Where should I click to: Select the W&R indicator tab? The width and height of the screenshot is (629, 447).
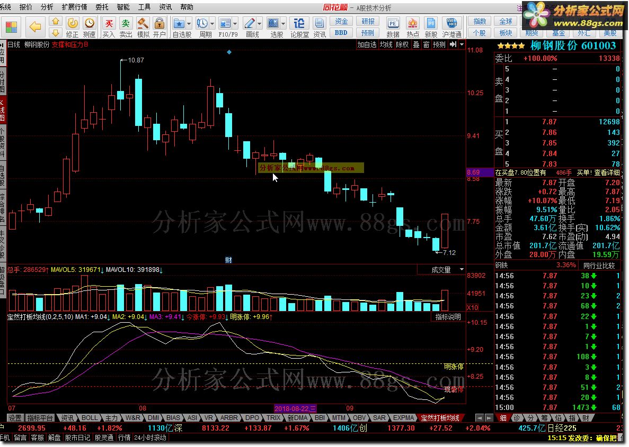coord(133,418)
